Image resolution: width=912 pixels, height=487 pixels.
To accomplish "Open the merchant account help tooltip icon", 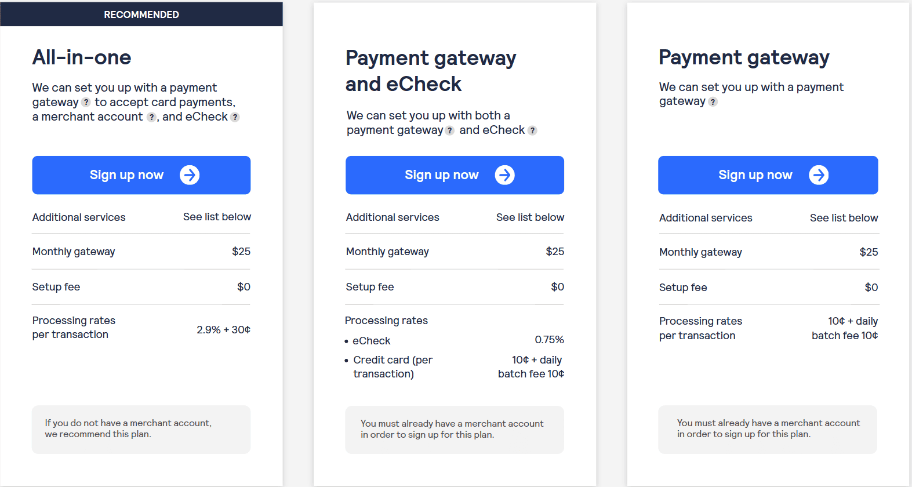I will [x=151, y=117].
